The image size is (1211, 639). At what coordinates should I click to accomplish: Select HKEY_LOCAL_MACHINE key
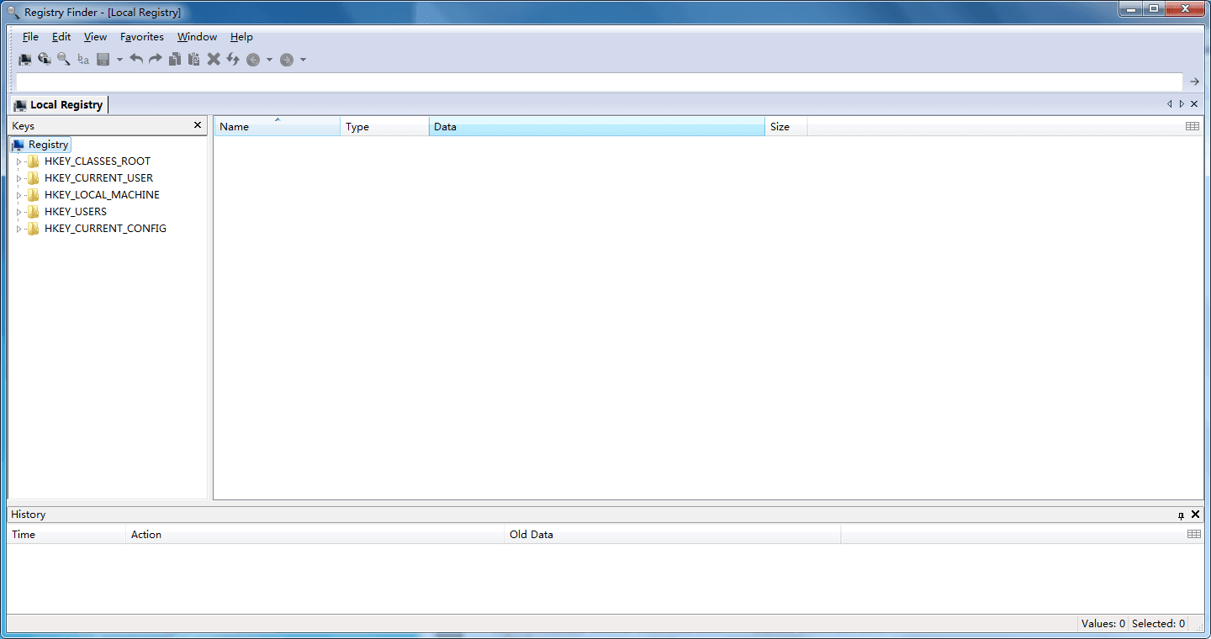click(x=102, y=195)
